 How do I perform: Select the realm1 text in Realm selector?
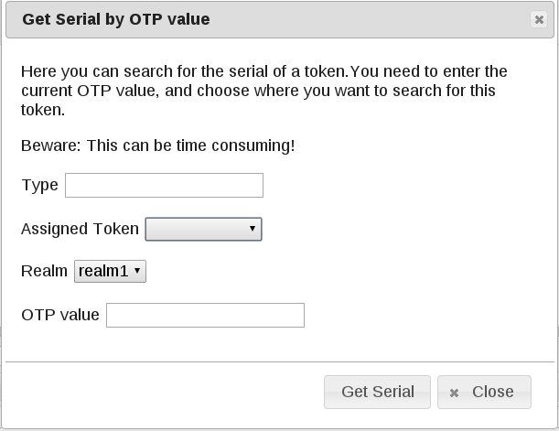(102, 271)
